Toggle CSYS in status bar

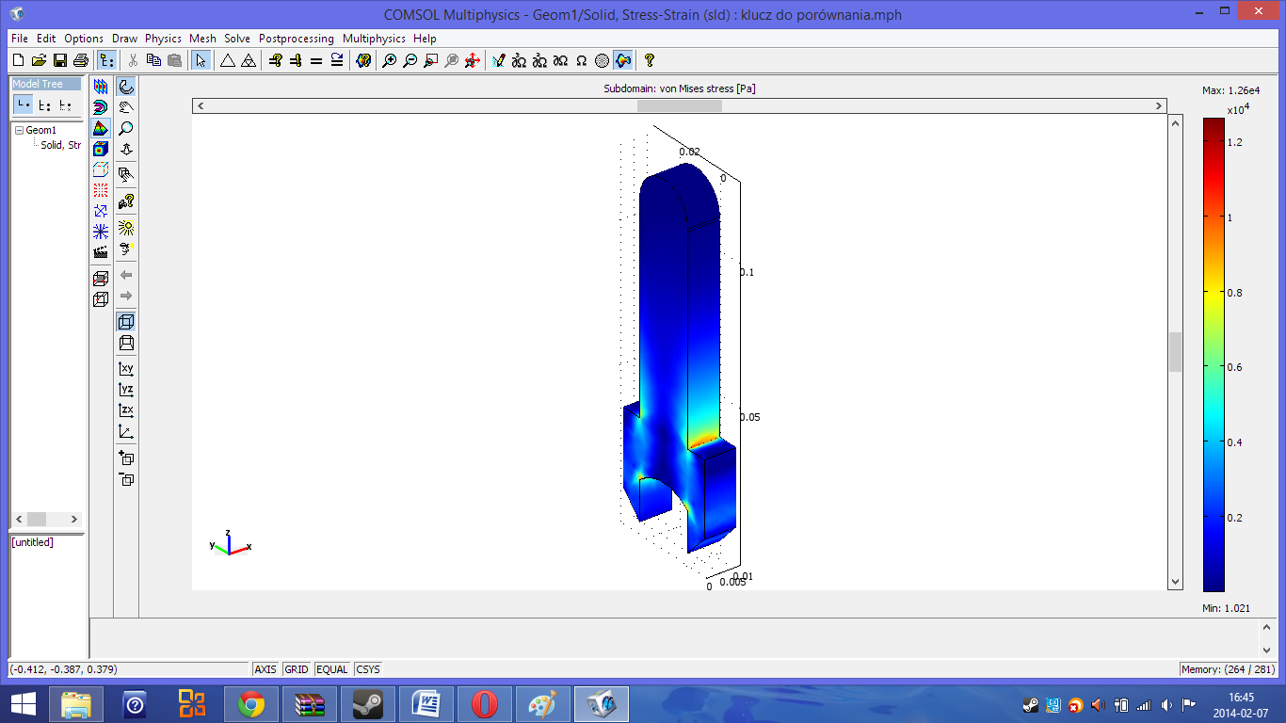click(x=368, y=669)
